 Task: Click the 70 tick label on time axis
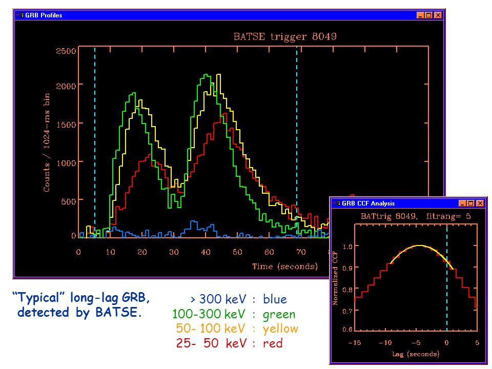[301, 252]
